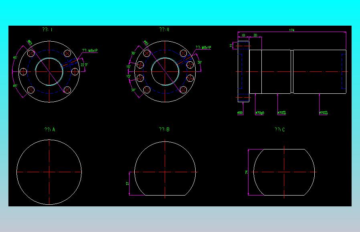The height and width of the screenshot is (232, 360).
Task: Click the 22.5° angle label in view I
Action: (84, 65)
